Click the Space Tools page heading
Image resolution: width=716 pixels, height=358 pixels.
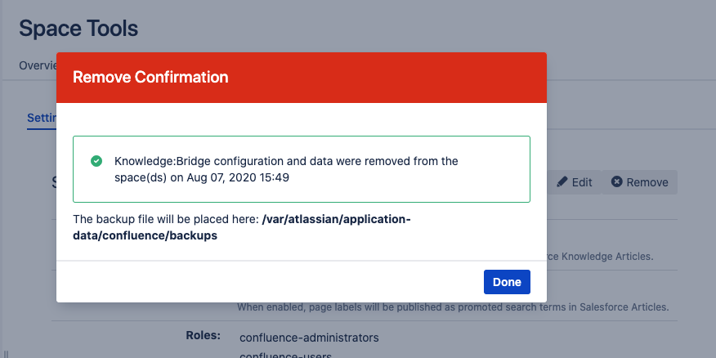click(78, 29)
